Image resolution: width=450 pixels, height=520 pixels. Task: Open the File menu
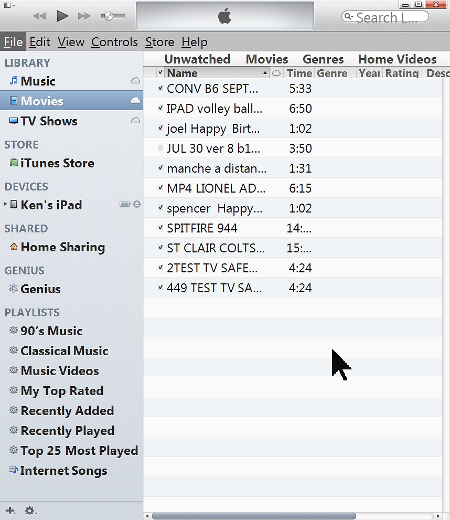coord(13,42)
